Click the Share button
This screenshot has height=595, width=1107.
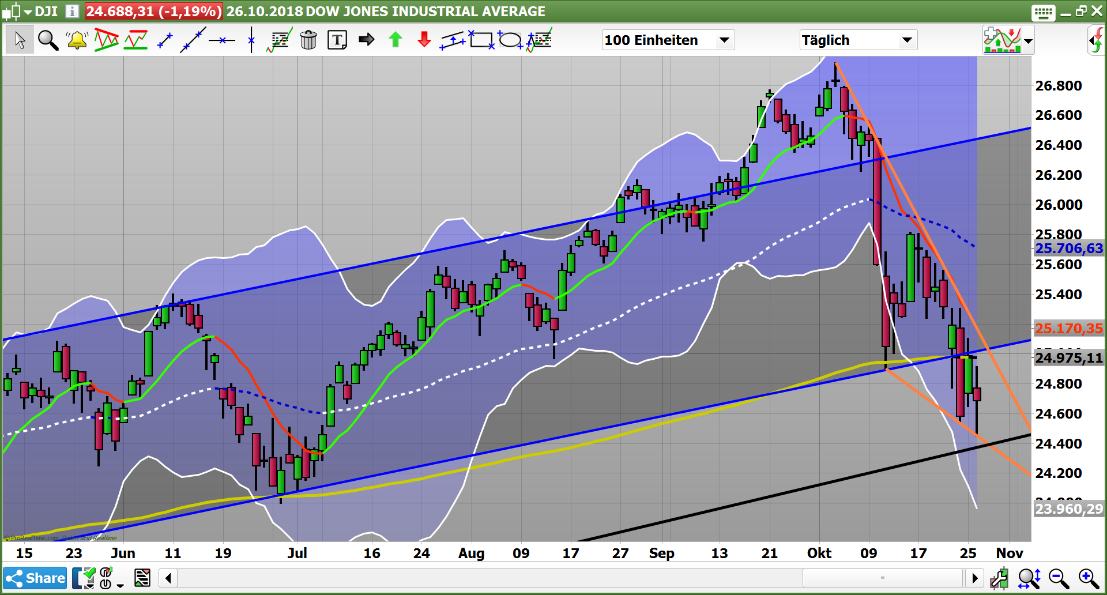[x=35, y=578]
